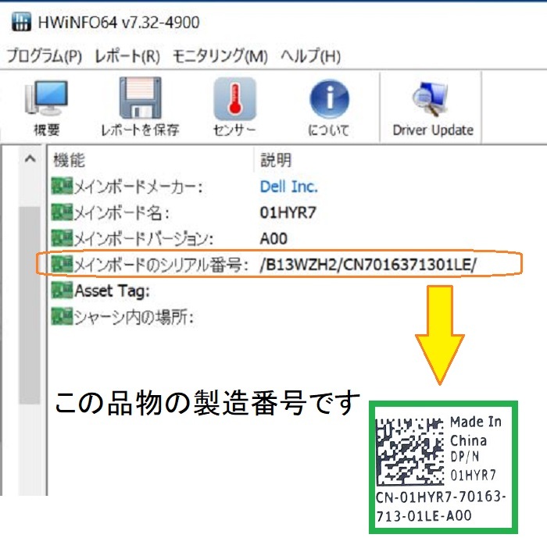
Task: Click the HWiNFO64 title bar app icon
Action: point(21,22)
